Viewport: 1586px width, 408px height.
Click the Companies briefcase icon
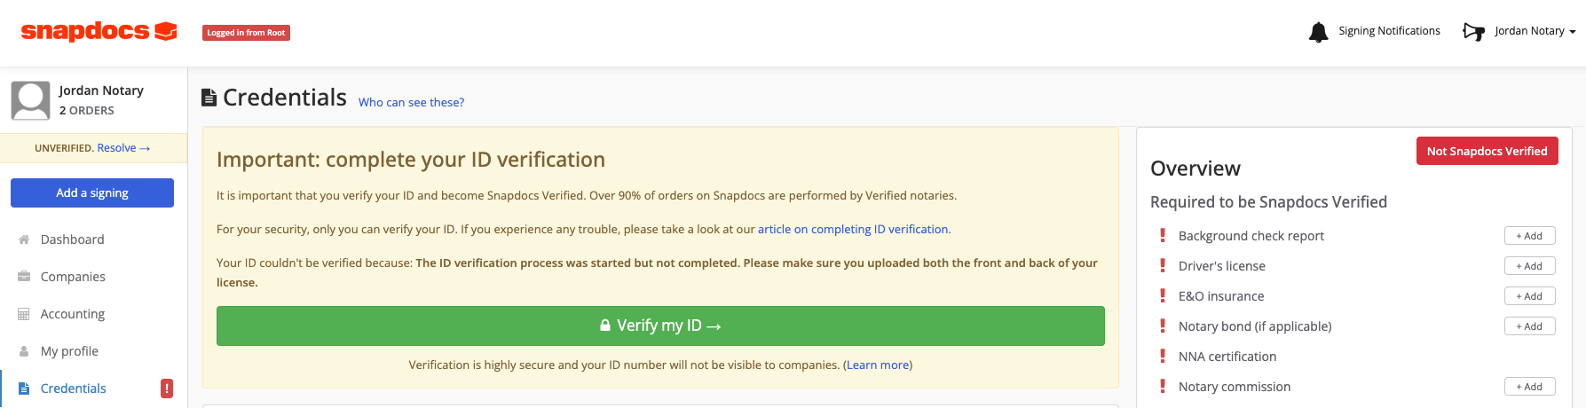[24, 277]
